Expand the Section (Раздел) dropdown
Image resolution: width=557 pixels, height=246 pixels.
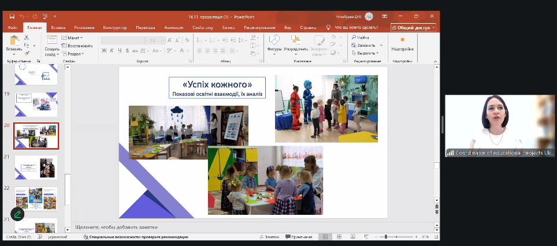[73, 54]
